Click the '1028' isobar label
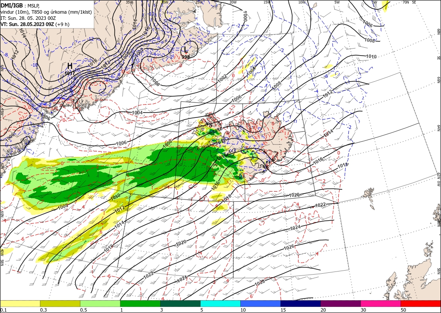 pyautogui.click(x=260, y=283)
